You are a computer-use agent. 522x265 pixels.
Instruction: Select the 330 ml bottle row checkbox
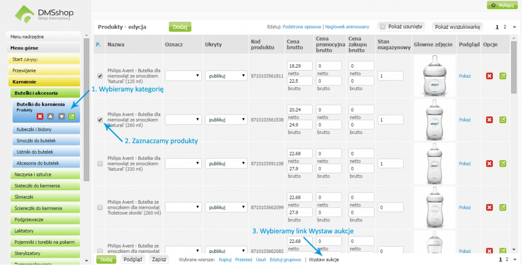point(100,164)
